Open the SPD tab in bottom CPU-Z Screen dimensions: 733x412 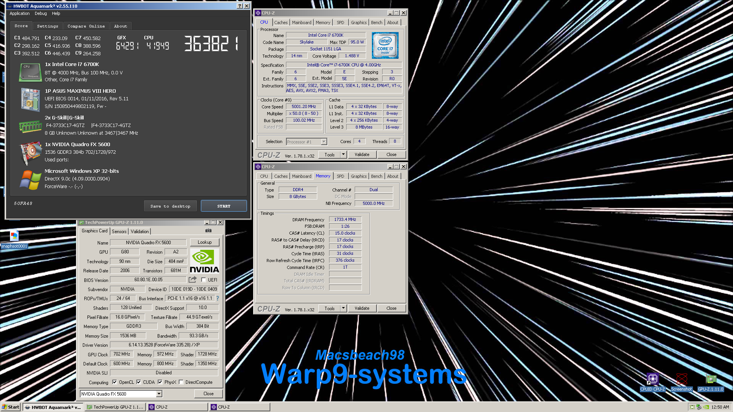pyautogui.click(x=341, y=176)
